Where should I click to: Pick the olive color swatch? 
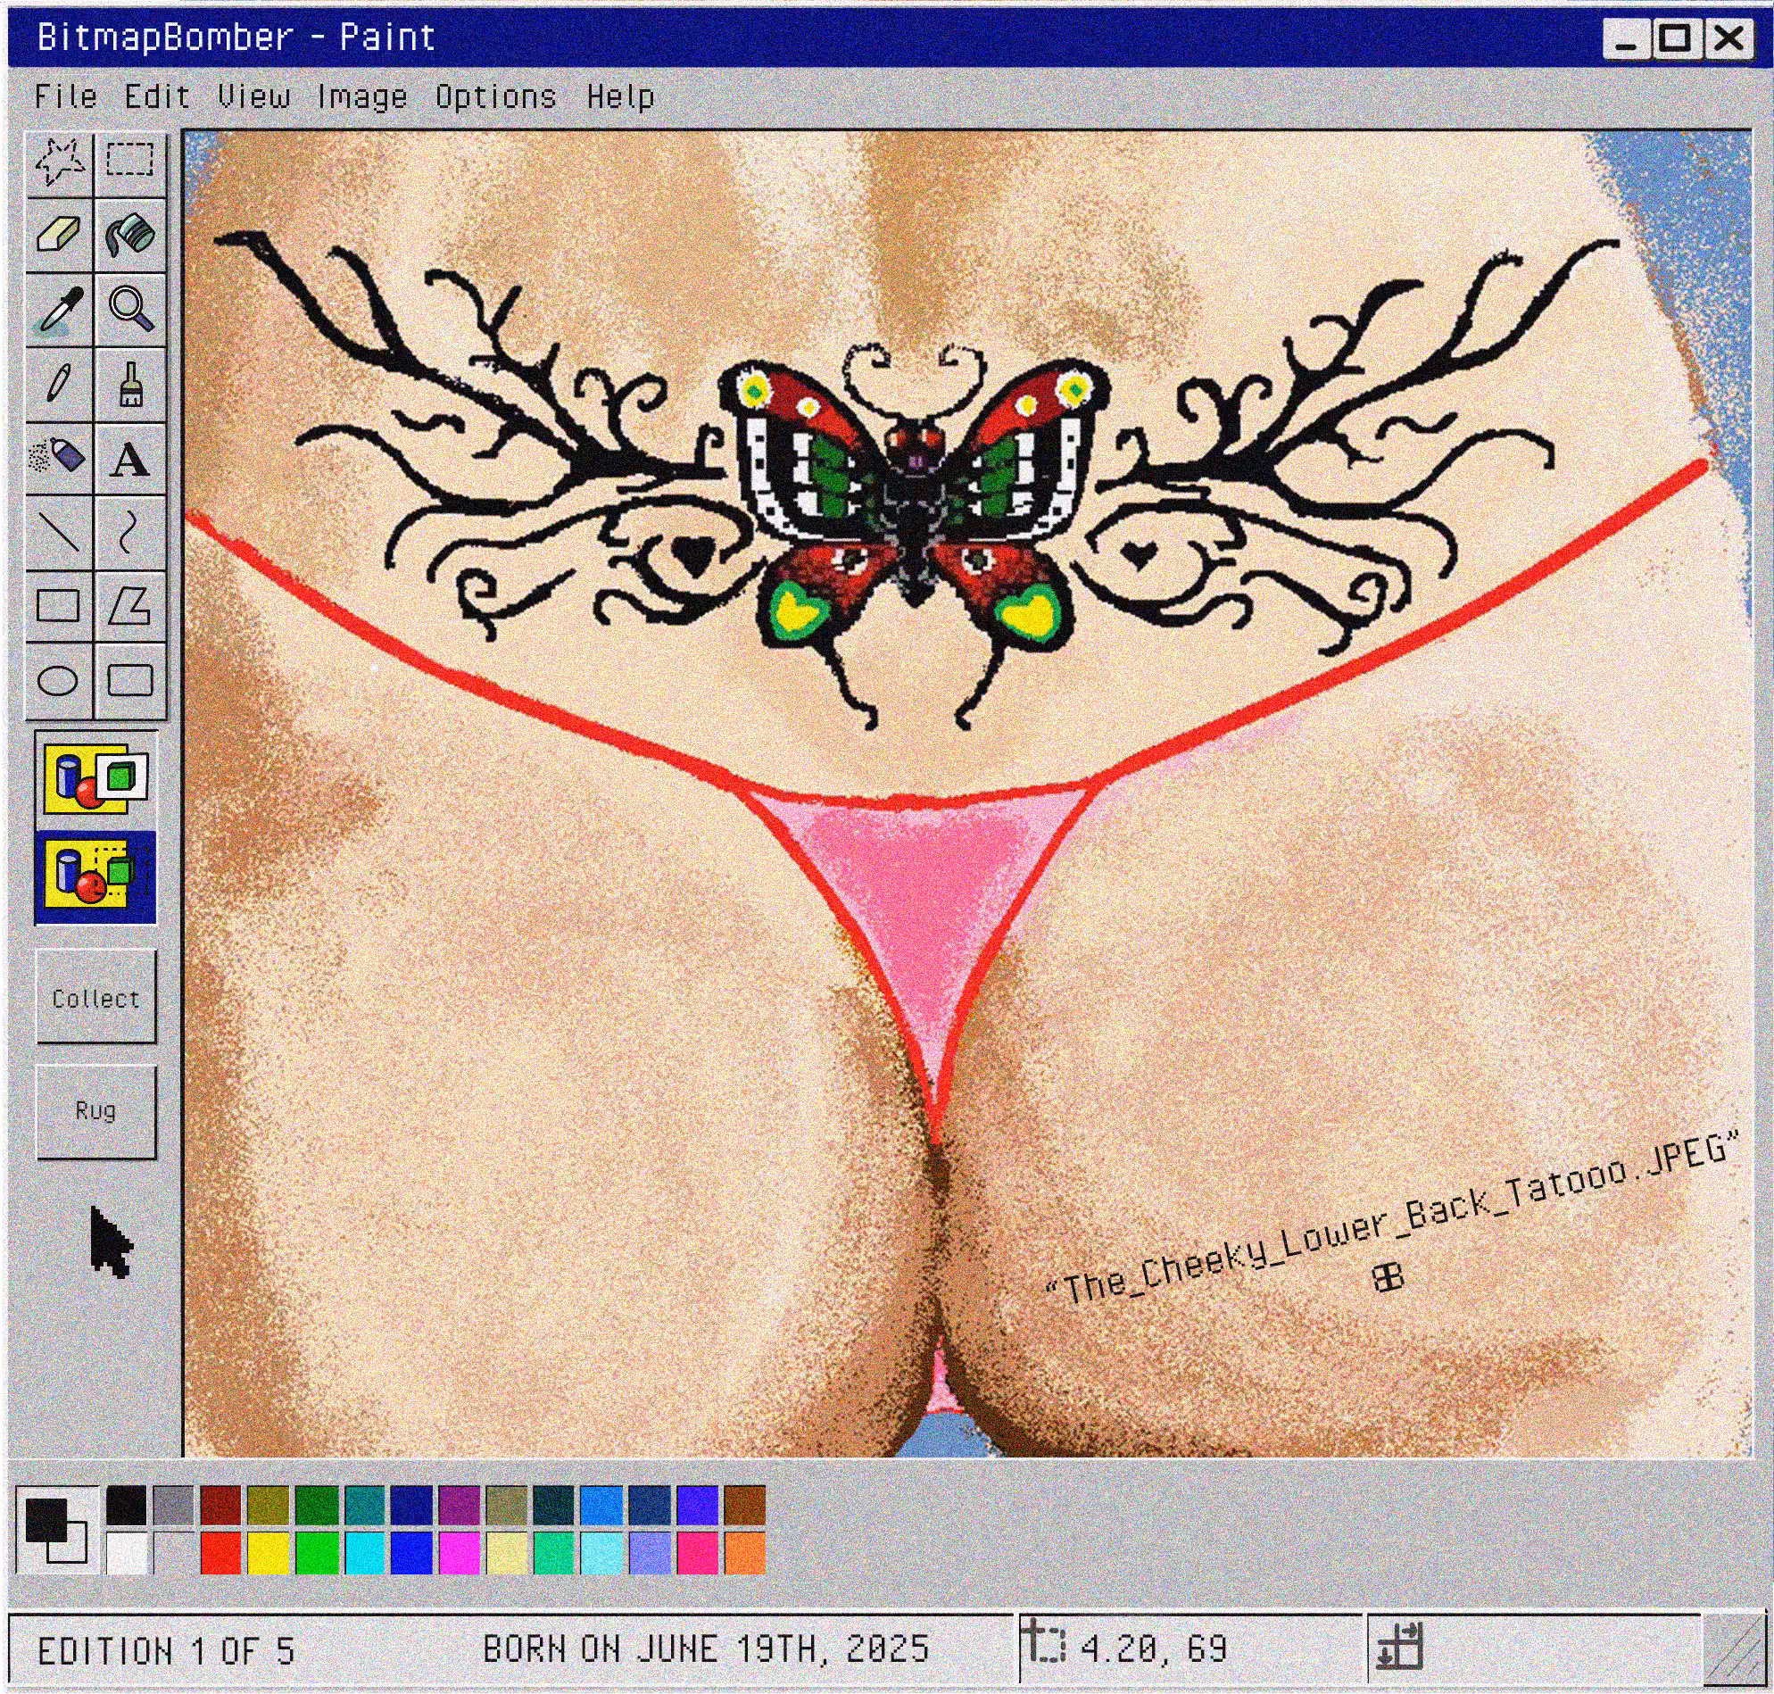269,1506
